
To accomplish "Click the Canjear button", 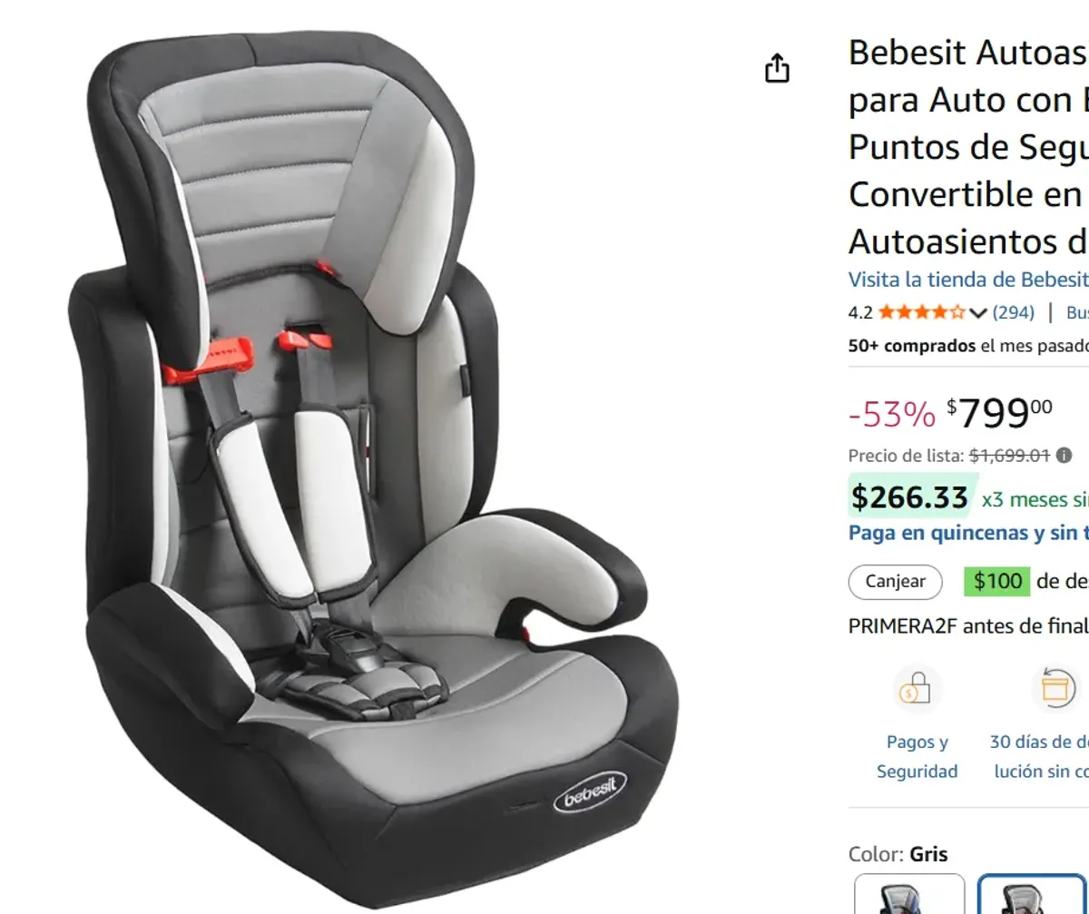I will tap(894, 582).
